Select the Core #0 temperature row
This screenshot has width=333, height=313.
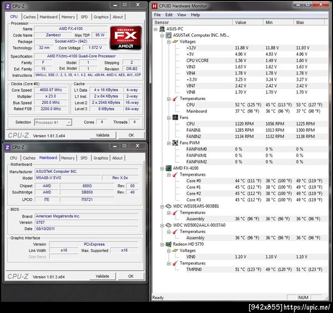coord(256,181)
